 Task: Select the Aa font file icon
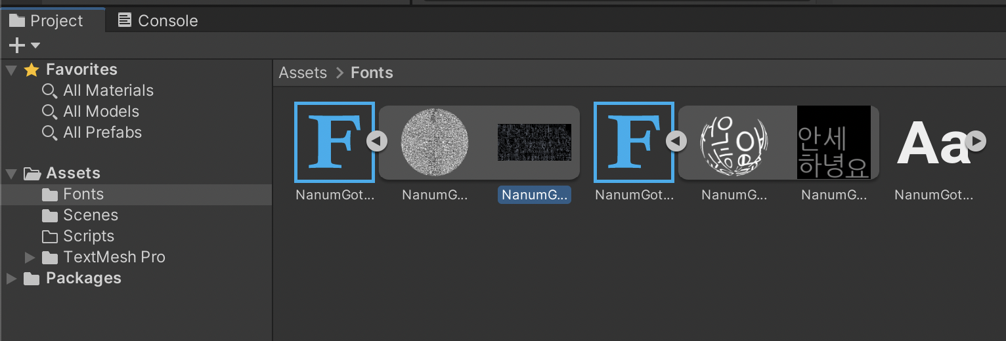click(x=932, y=144)
